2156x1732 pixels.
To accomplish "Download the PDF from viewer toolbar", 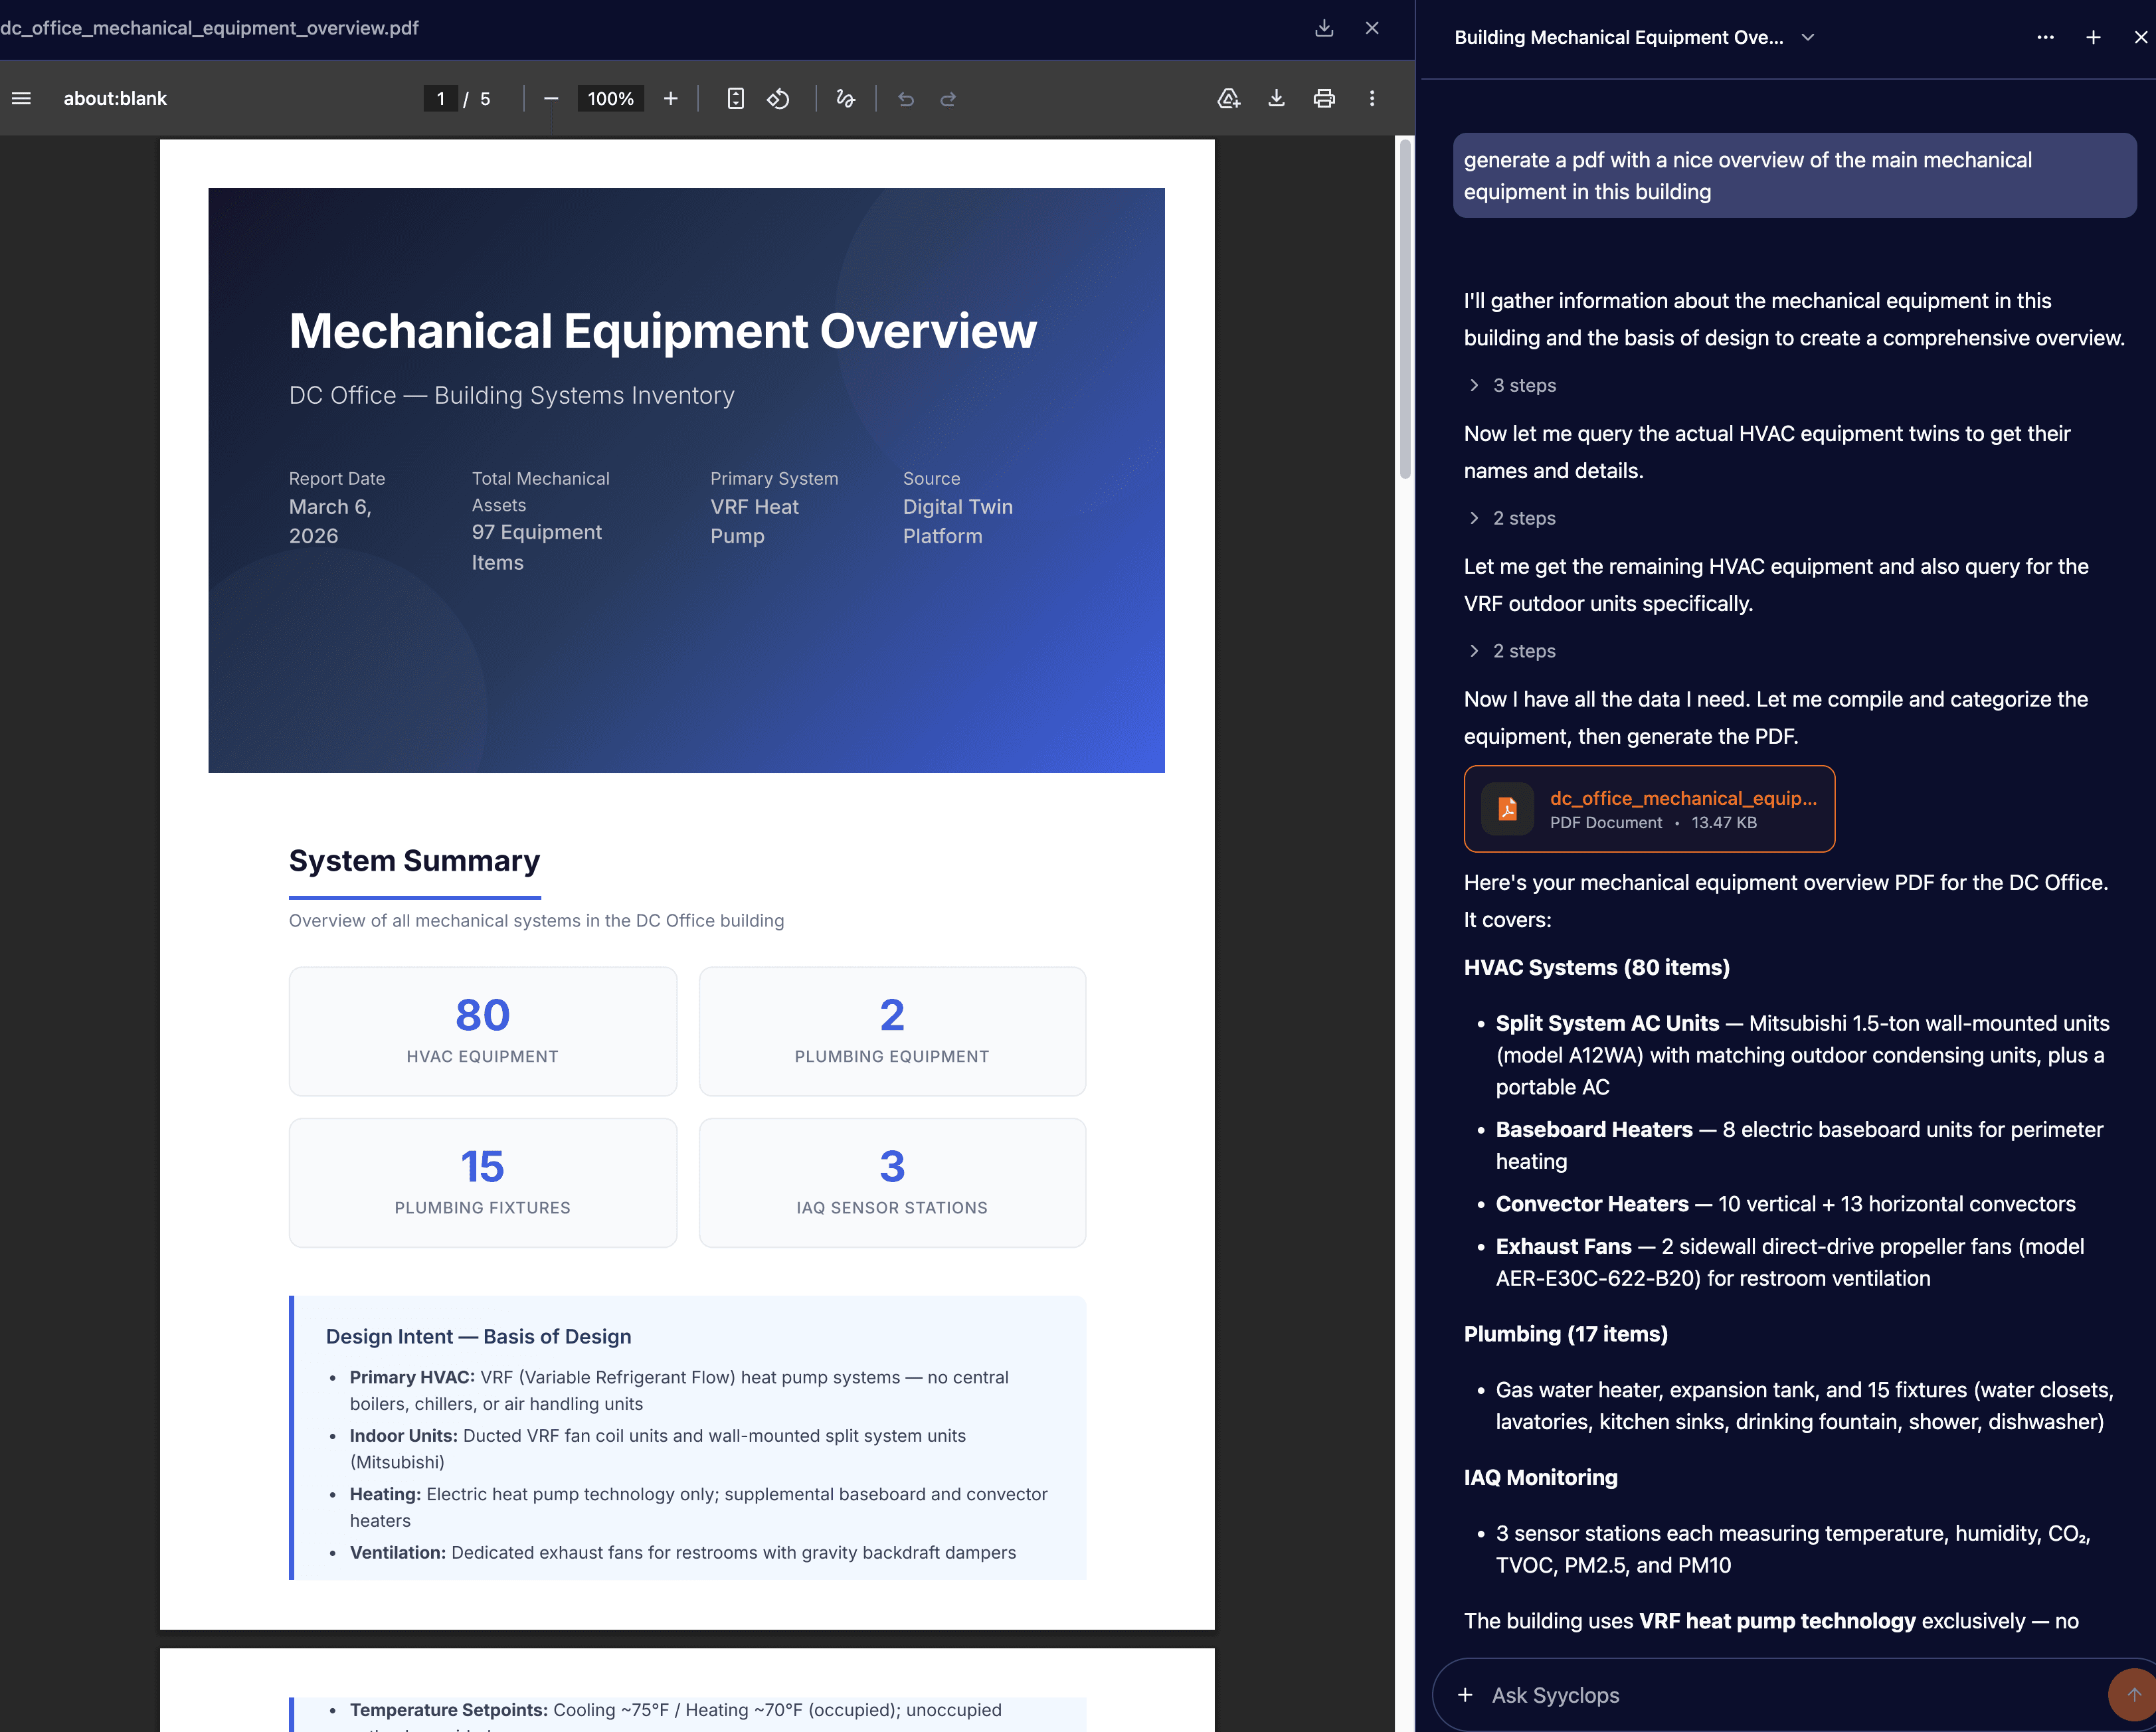I will point(1277,98).
